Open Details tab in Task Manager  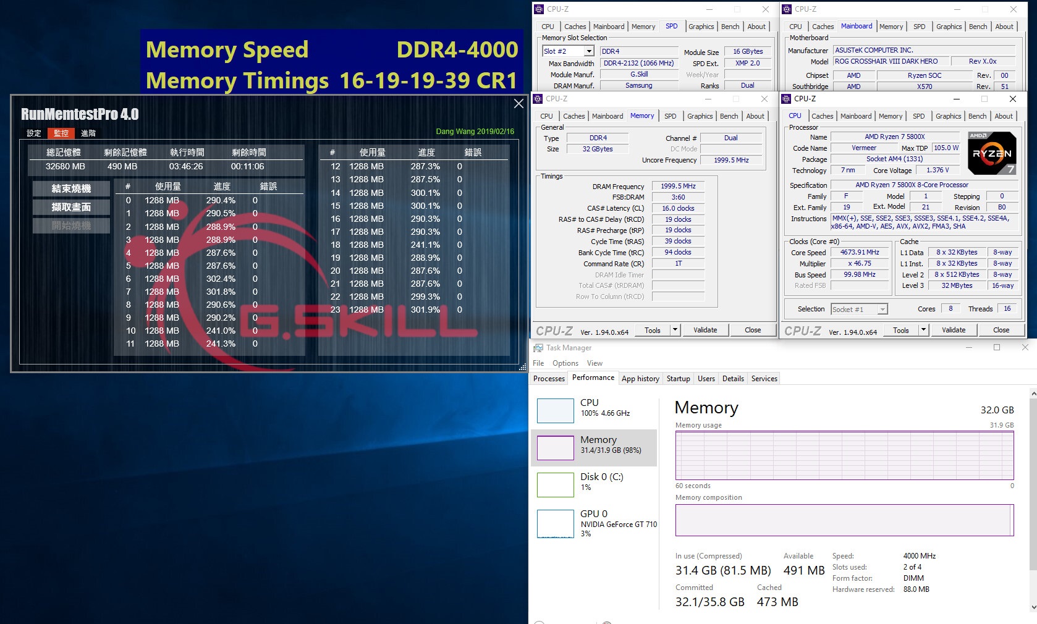click(733, 379)
